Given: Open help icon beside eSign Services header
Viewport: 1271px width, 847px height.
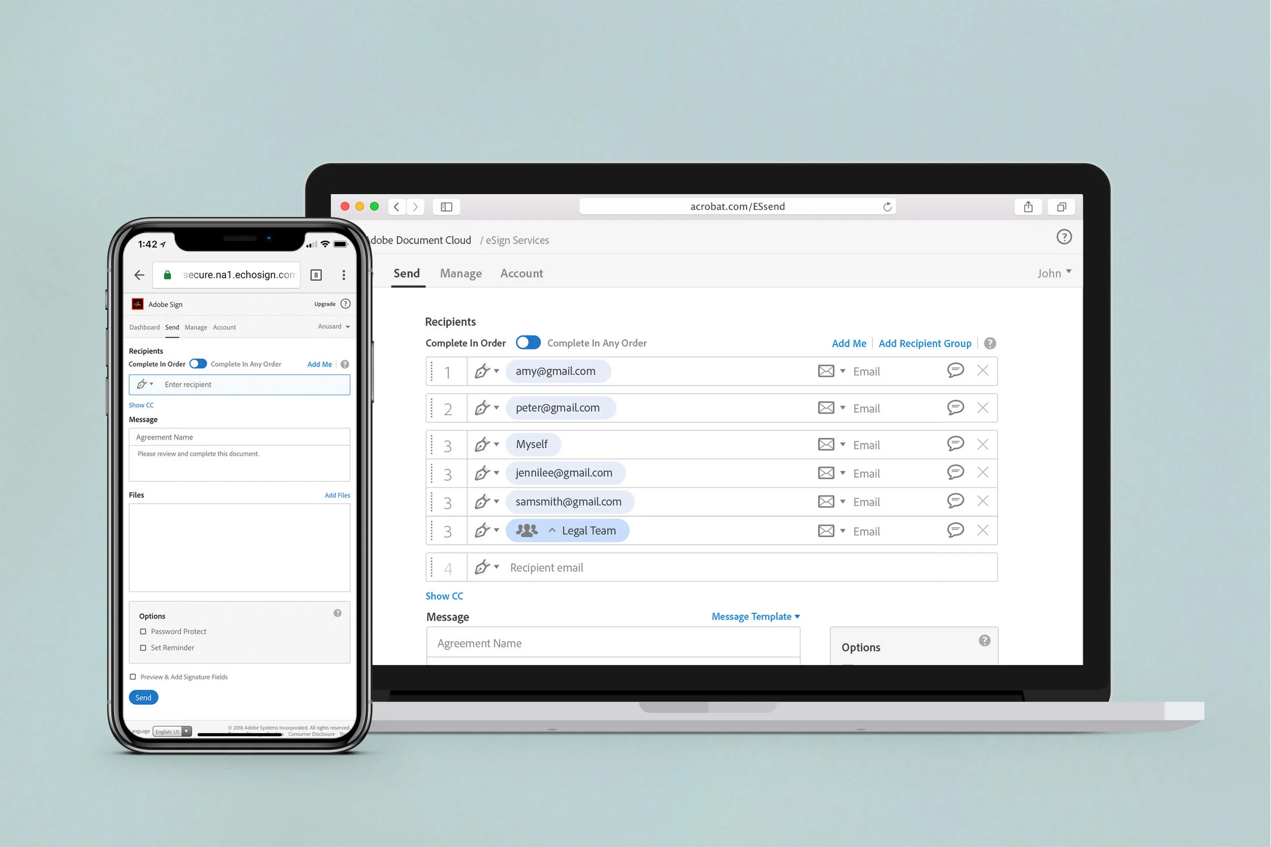Looking at the screenshot, I should coord(1064,236).
